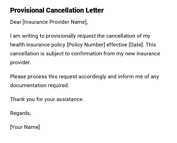Viewport: 177px width, 143px height.
Task: Click the [Date] placeholder text
Action: (x=136, y=45)
